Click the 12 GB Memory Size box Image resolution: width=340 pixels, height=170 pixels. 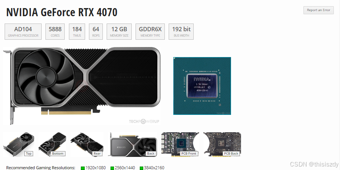coord(119,32)
